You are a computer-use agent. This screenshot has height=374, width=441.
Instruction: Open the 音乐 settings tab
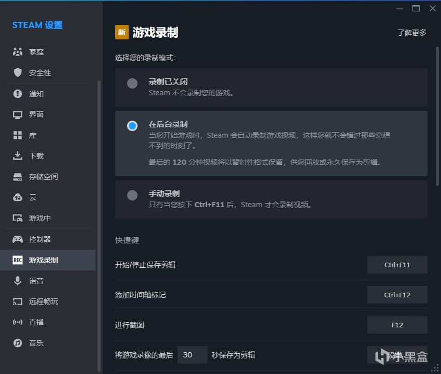pos(48,343)
